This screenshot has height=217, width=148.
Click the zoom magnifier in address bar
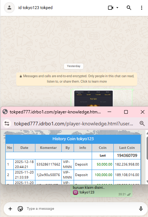(x=142, y=124)
